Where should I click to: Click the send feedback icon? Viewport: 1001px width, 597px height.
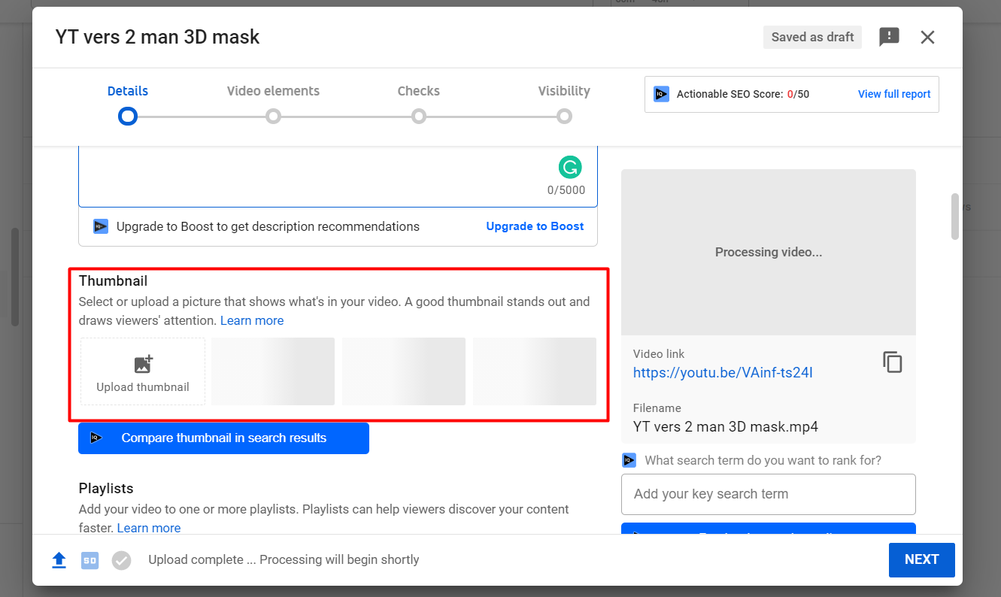point(889,37)
